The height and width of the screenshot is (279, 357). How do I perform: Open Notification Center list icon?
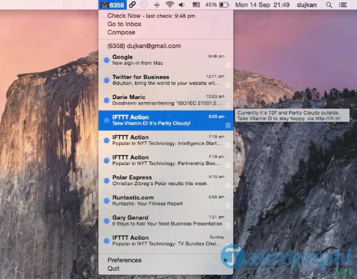click(343, 5)
